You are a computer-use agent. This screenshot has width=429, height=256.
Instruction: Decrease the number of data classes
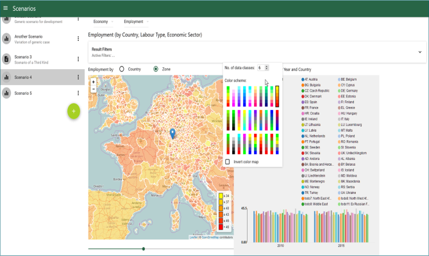tap(267, 69)
